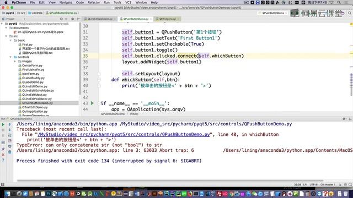Click scroll-from-source target icon in Project panel
Image resolution: width=353 pixels, height=198 pixels.
[x=61, y=19]
